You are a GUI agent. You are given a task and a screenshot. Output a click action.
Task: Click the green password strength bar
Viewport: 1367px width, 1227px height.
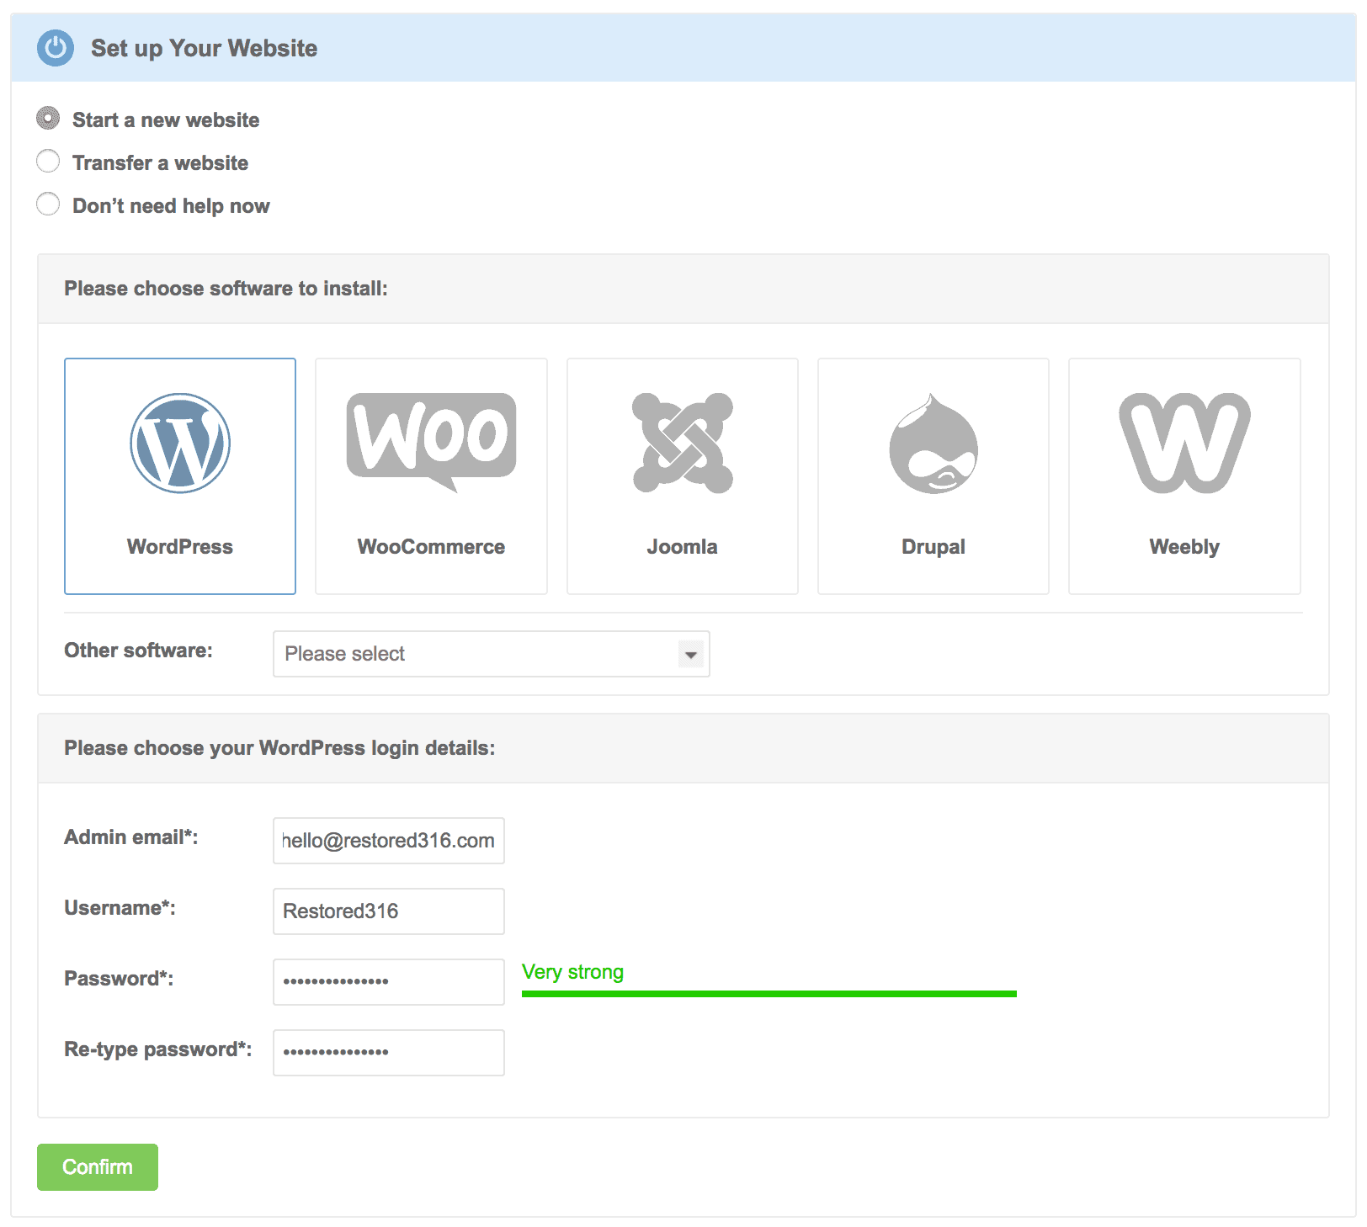(x=769, y=994)
